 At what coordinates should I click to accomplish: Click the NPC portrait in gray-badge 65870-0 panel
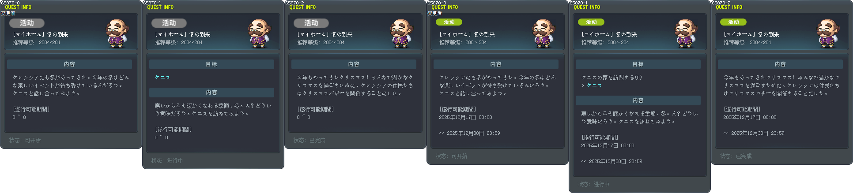(x=117, y=33)
